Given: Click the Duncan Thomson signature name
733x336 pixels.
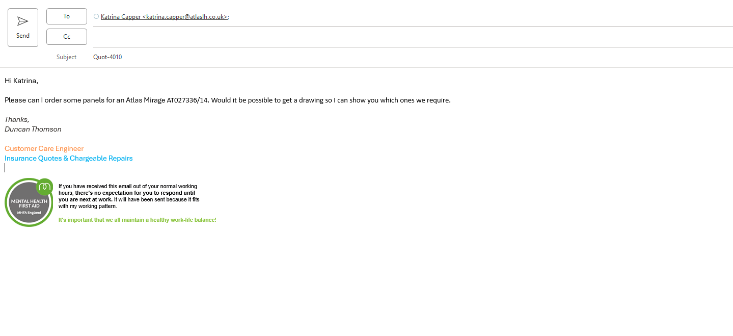Looking at the screenshot, I should [x=33, y=129].
